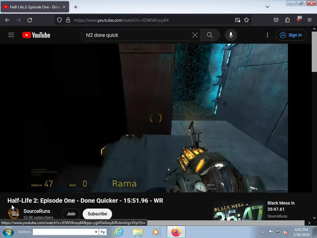
Task: Bookmark this page with the star icon
Action: coord(246,20)
